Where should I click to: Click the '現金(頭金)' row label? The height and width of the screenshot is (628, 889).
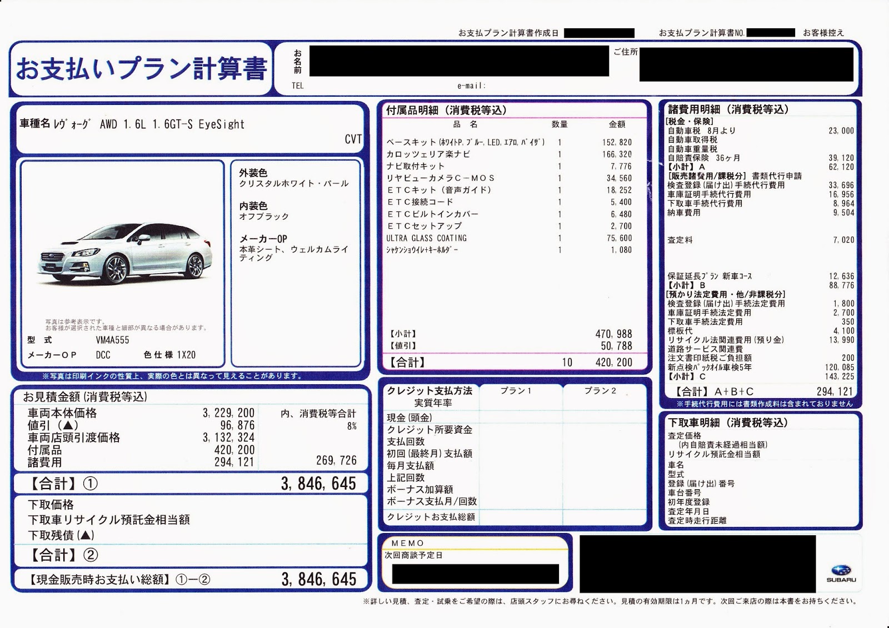click(x=409, y=418)
